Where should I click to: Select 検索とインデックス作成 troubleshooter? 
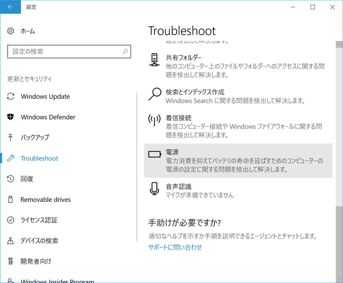[x=238, y=96]
